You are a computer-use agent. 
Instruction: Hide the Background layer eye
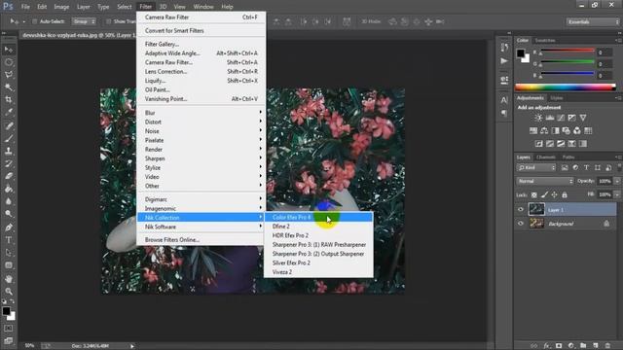(521, 224)
